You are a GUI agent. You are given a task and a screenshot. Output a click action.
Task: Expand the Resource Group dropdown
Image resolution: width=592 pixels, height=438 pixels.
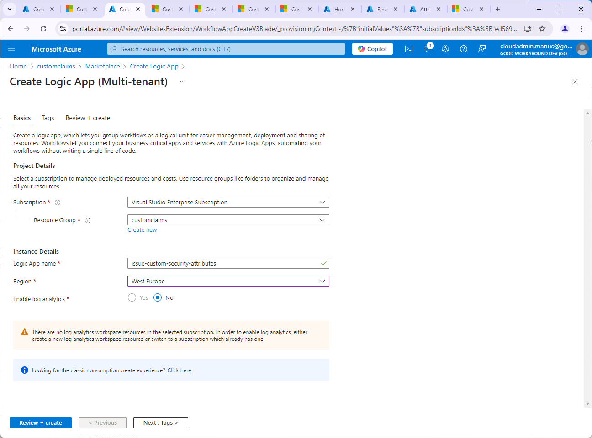pos(228,220)
